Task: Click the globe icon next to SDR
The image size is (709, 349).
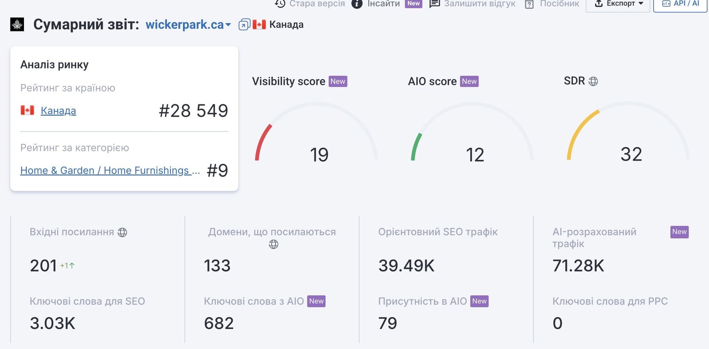Action: pos(593,81)
